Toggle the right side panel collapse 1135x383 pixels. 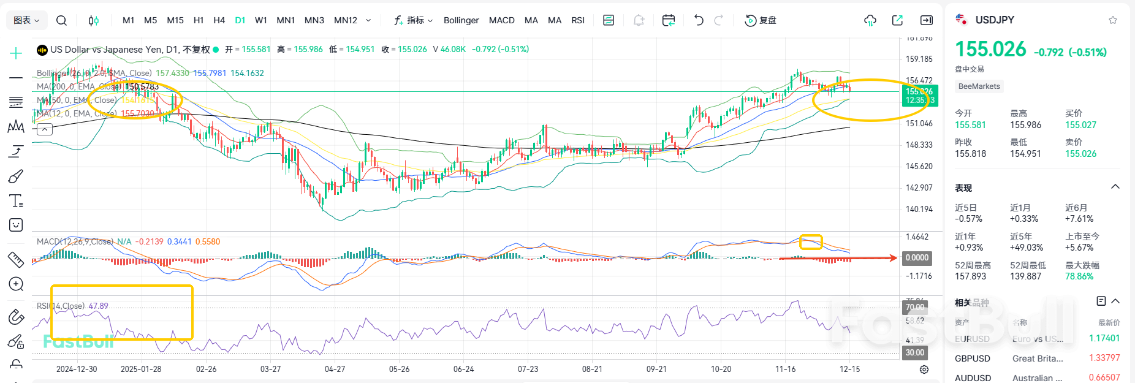point(927,20)
